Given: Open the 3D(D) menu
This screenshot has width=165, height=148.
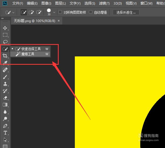Looking at the screenshot, I should point(118,3).
